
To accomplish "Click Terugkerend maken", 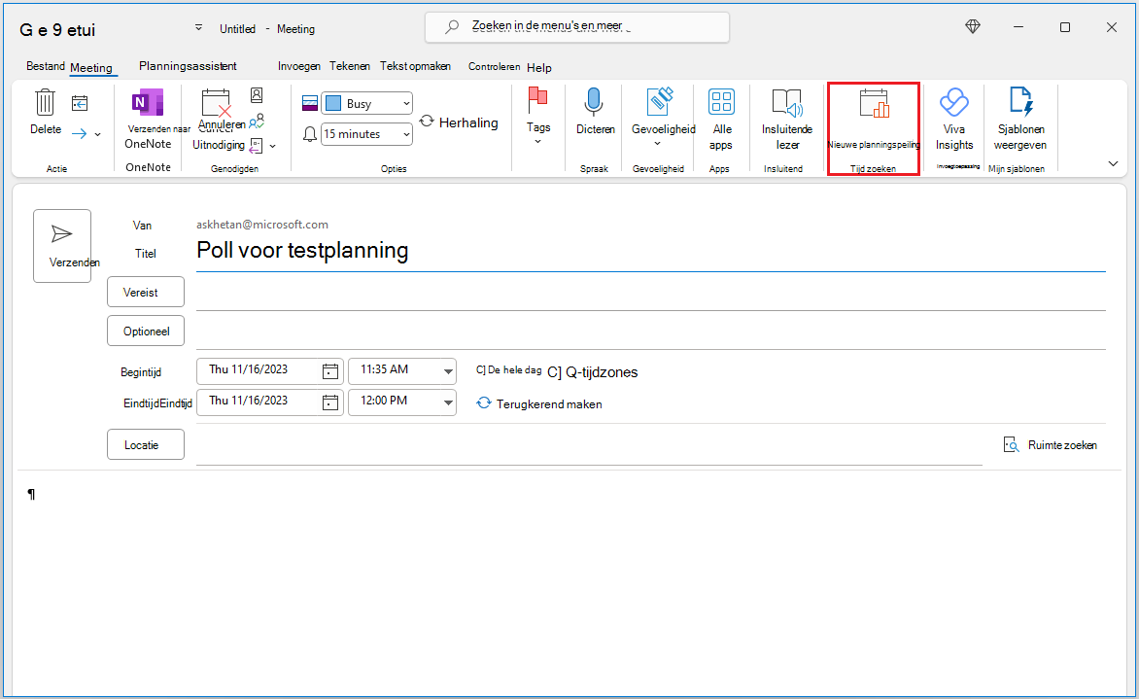I will coord(539,404).
